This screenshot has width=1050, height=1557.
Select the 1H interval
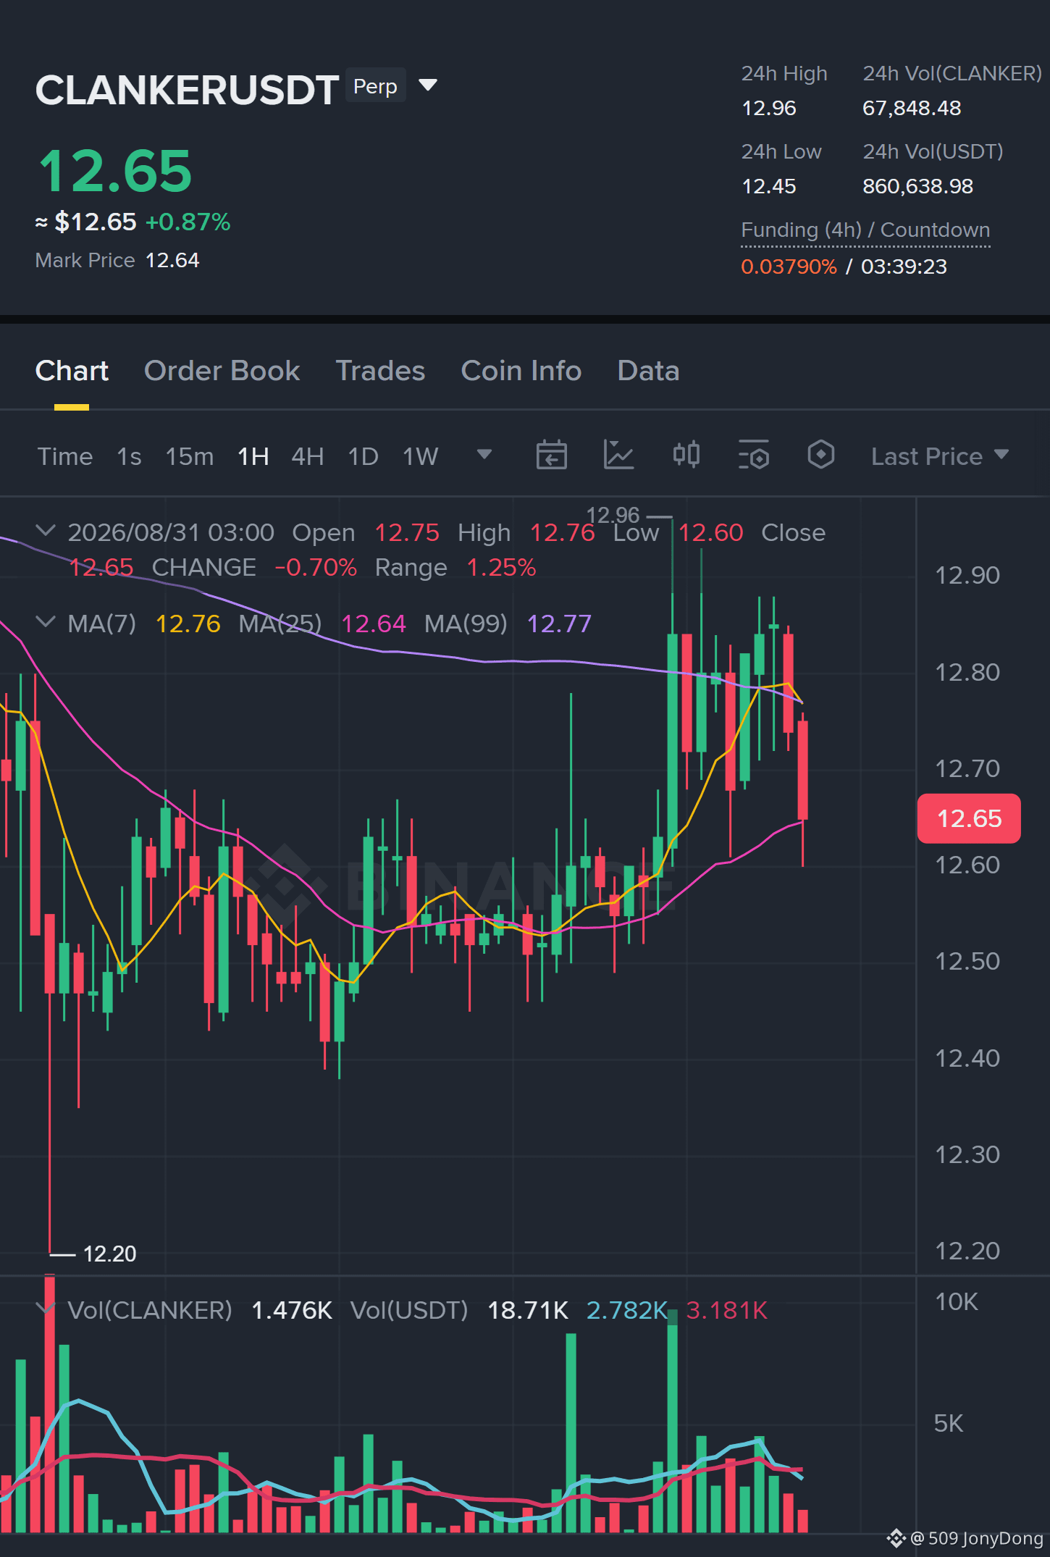pyautogui.click(x=253, y=456)
